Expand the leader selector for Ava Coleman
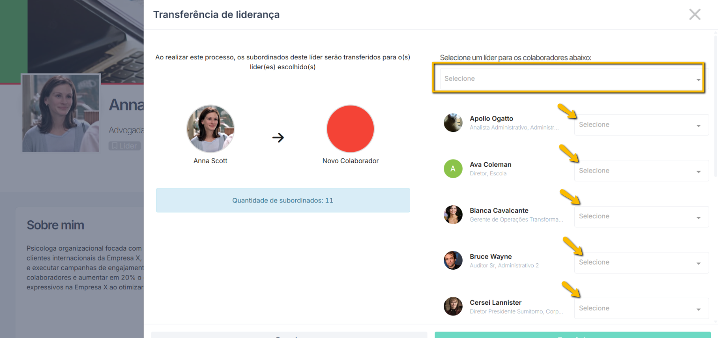The height and width of the screenshot is (338, 718). [x=641, y=171]
